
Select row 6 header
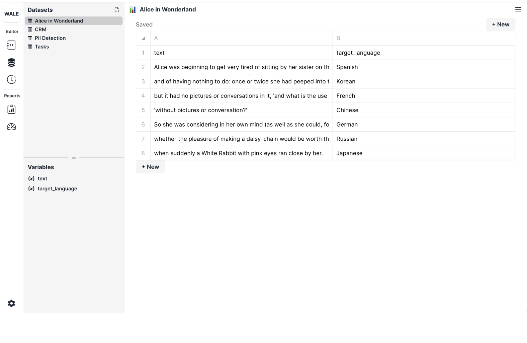tap(143, 125)
